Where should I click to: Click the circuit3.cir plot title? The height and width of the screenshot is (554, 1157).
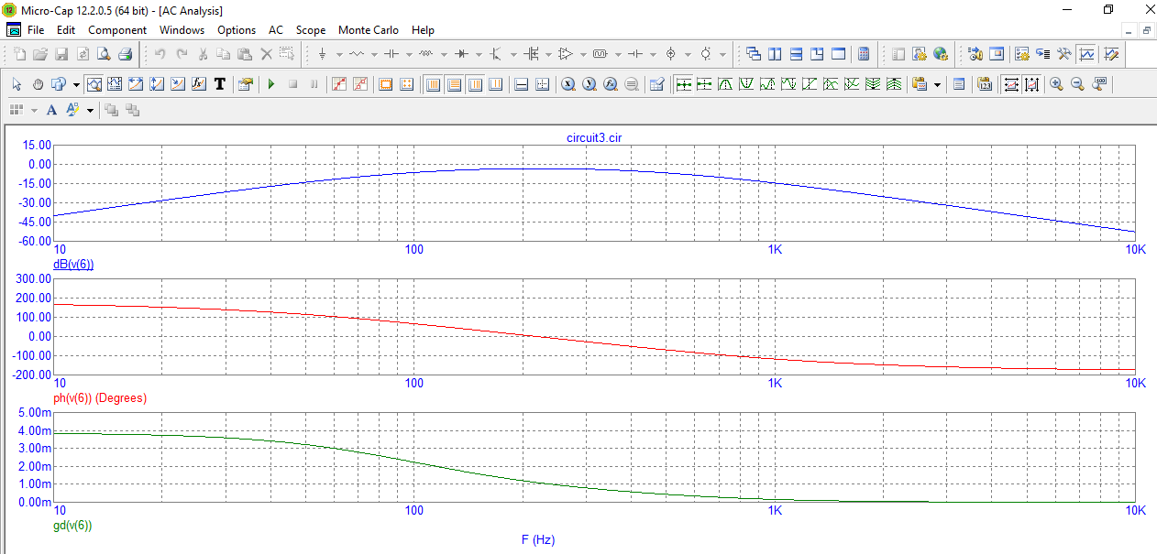tap(595, 137)
